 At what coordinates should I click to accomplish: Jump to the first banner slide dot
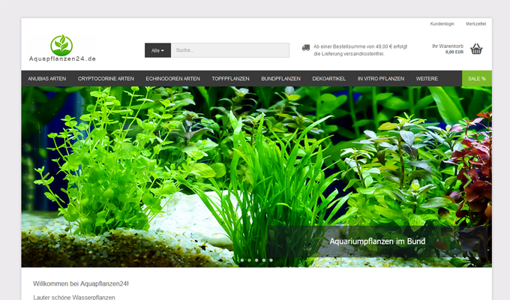click(x=241, y=260)
